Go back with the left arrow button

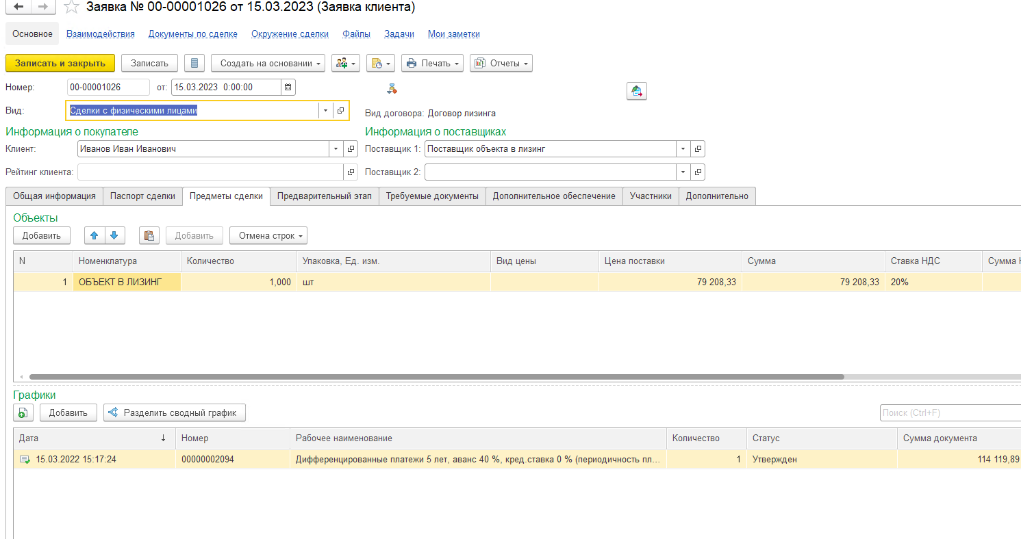[x=18, y=7]
